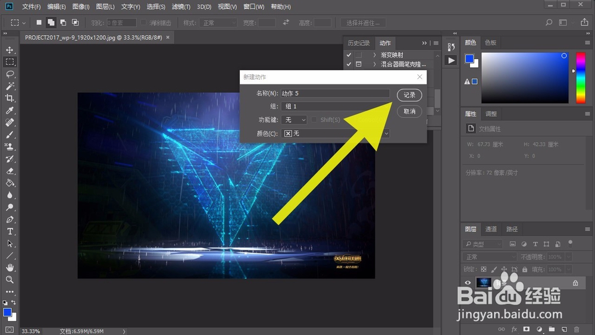This screenshot has height=335, width=595.
Task: Select the Blur tool
Action: click(10, 195)
